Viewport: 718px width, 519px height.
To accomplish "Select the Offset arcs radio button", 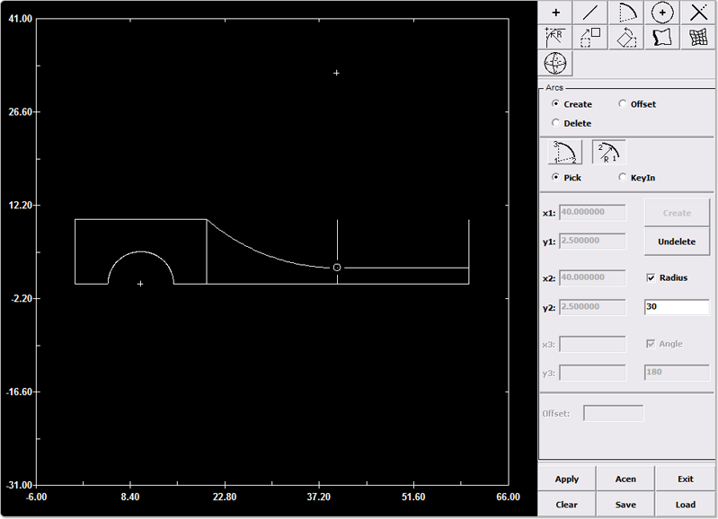I will tap(623, 104).
